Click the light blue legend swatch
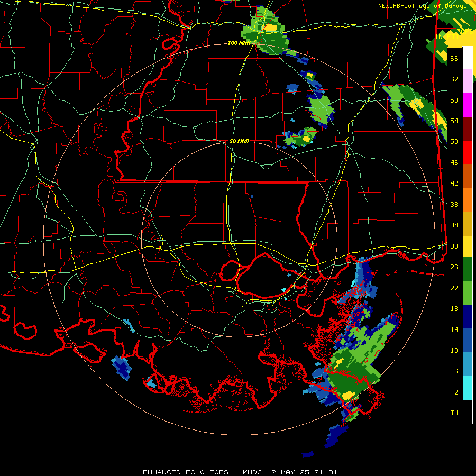476x476 pixels. click(467, 364)
